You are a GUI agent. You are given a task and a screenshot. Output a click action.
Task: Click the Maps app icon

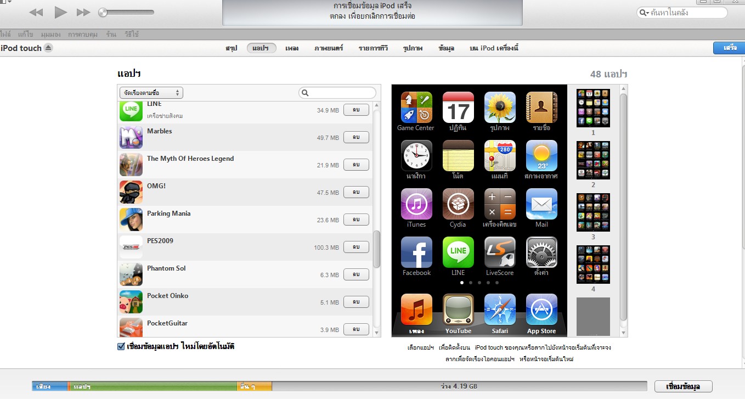500,155
